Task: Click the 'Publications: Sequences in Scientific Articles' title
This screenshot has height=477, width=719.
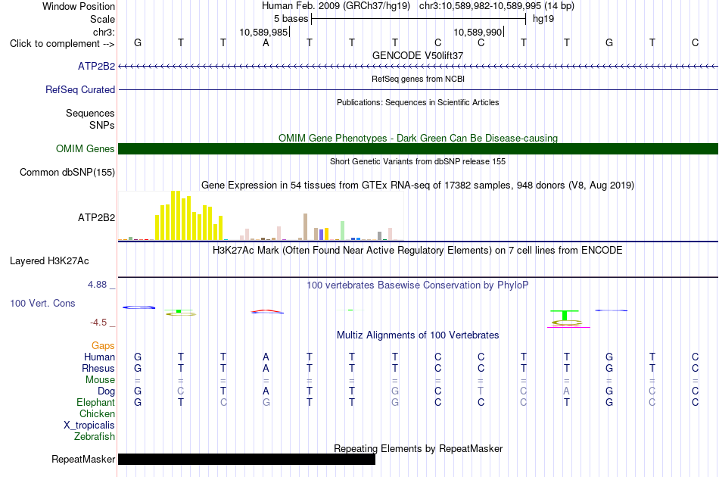Action: click(418, 102)
